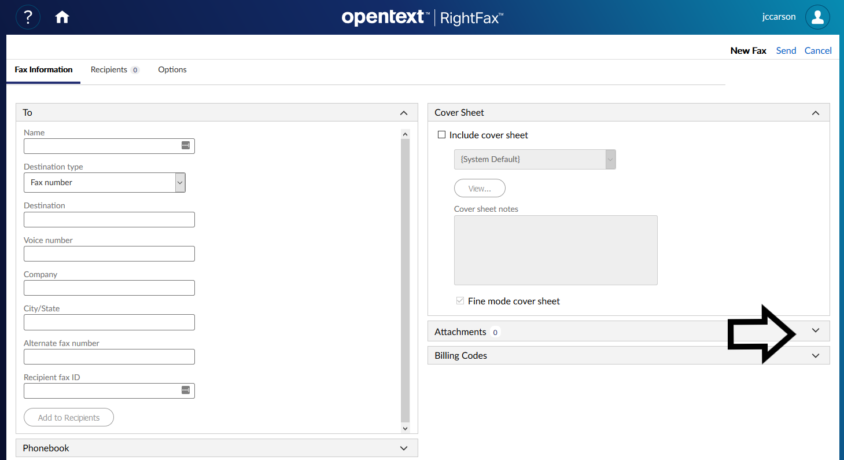Focus the Recipient fax ID field
844x460 pixels.
pos(109,391)
